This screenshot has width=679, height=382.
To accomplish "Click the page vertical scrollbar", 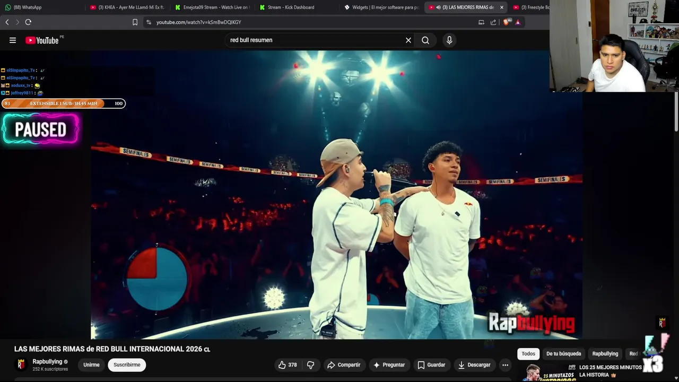I will click(x=676, y=111).
